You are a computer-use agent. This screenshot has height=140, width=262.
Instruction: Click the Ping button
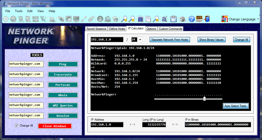click(63, 64)
